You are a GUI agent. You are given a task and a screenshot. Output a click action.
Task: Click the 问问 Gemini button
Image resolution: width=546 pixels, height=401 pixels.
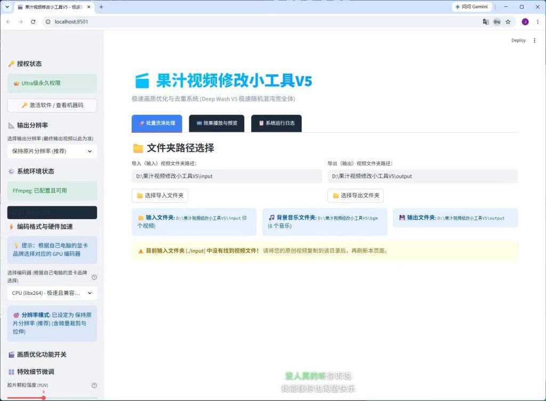pyautogui.click(x=471, y=6)
